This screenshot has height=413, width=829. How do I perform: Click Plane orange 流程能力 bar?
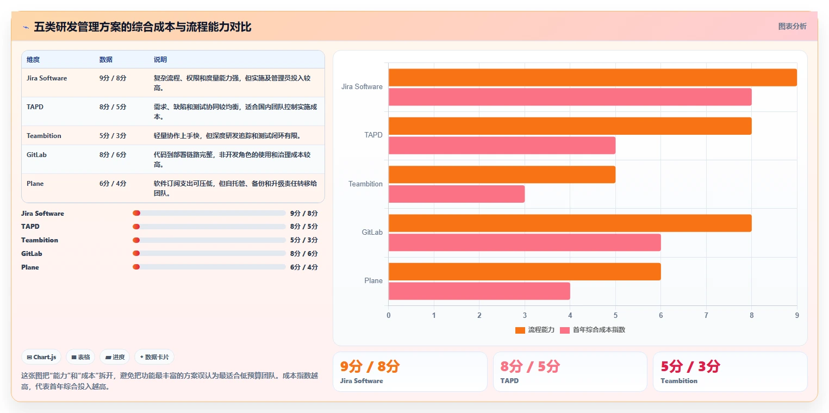click(x=525, y=272)
